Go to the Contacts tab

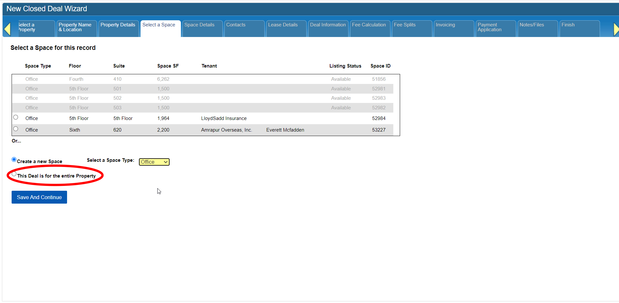(236, 25)
